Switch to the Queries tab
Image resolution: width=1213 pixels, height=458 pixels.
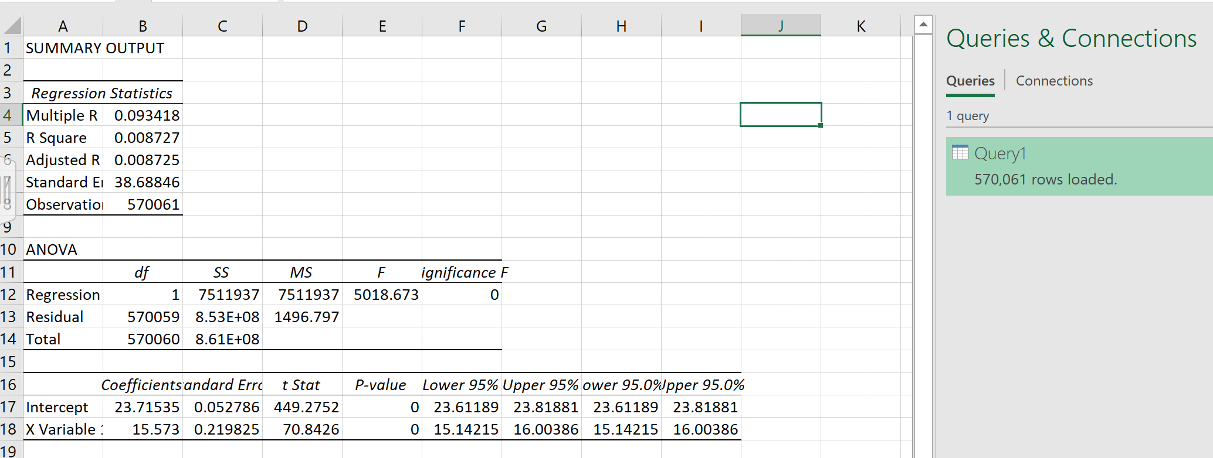(970, 81)
